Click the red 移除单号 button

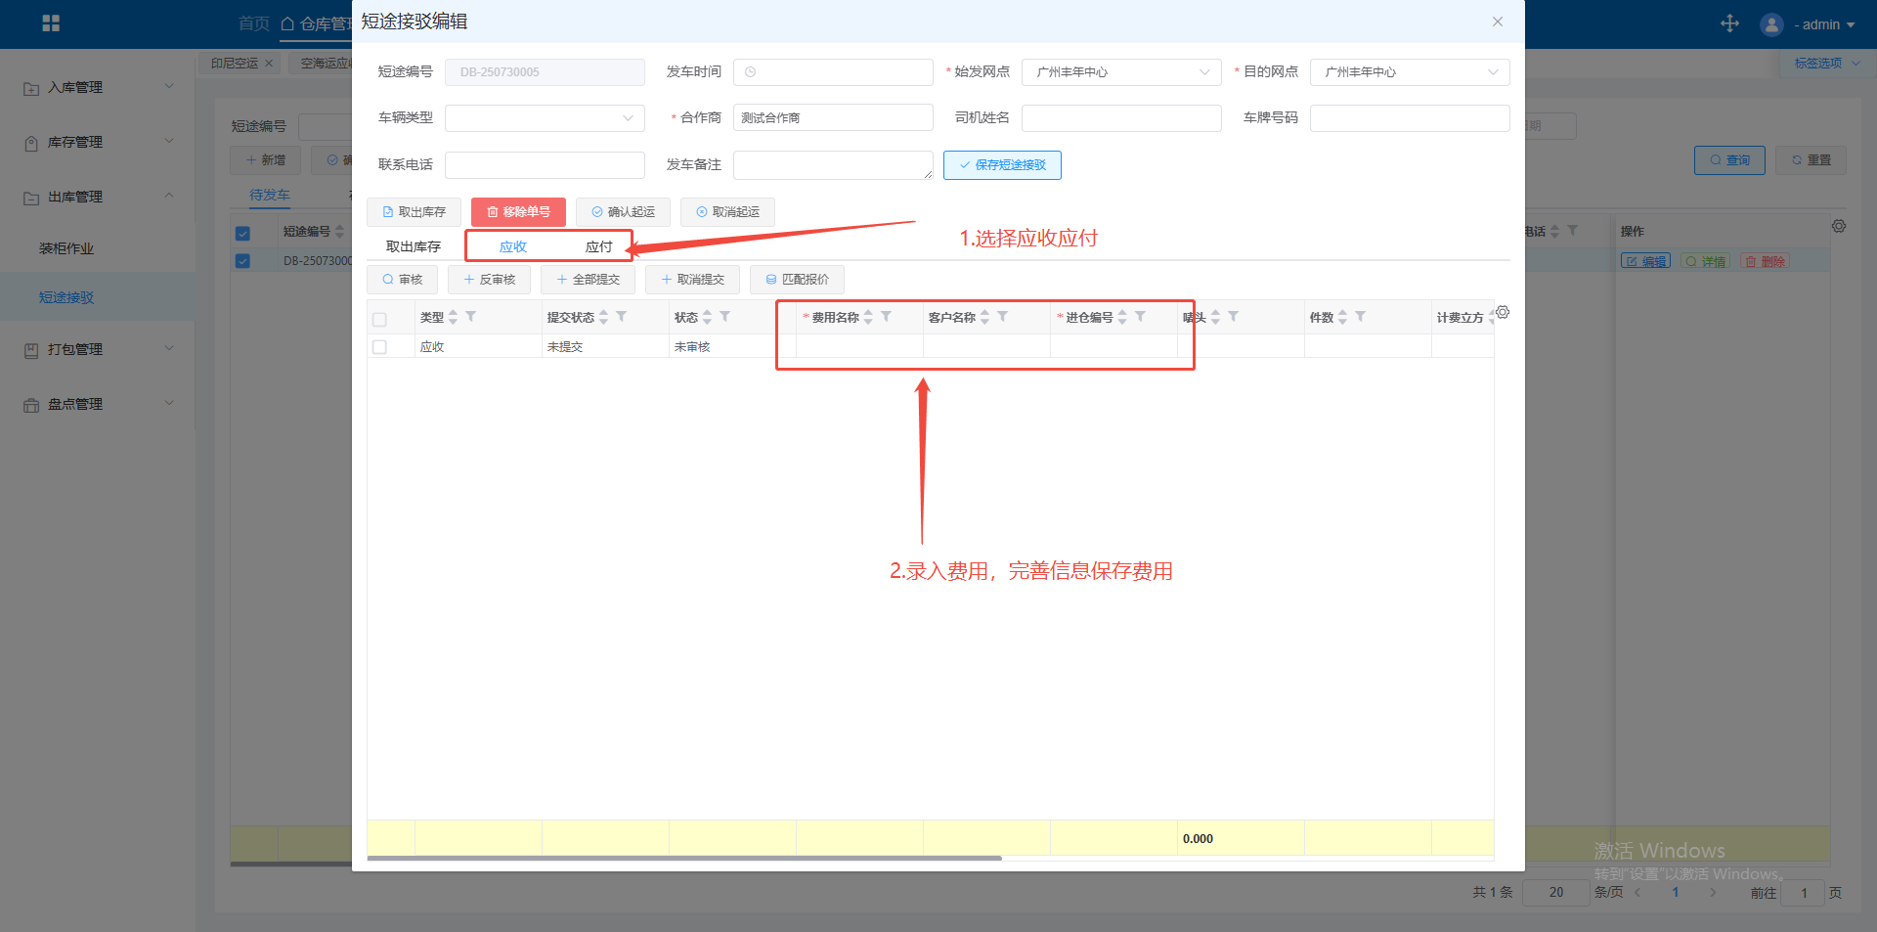pos(518,212)
